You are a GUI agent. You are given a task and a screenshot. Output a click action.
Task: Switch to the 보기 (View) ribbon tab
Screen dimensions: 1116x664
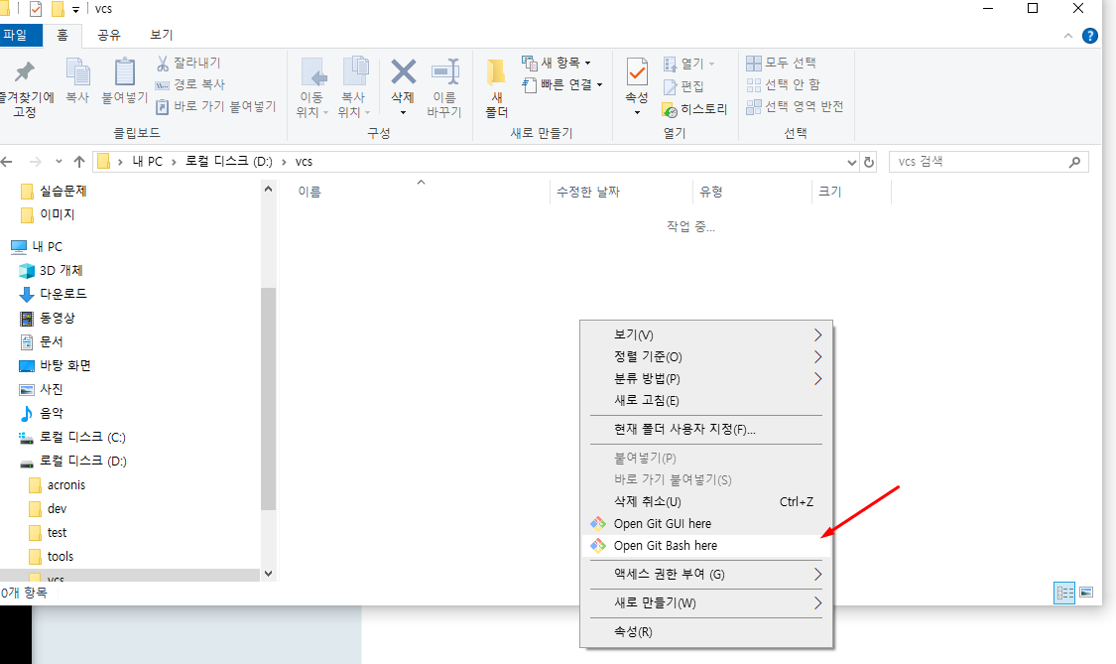pyautogui.click(x=162, y=35)
